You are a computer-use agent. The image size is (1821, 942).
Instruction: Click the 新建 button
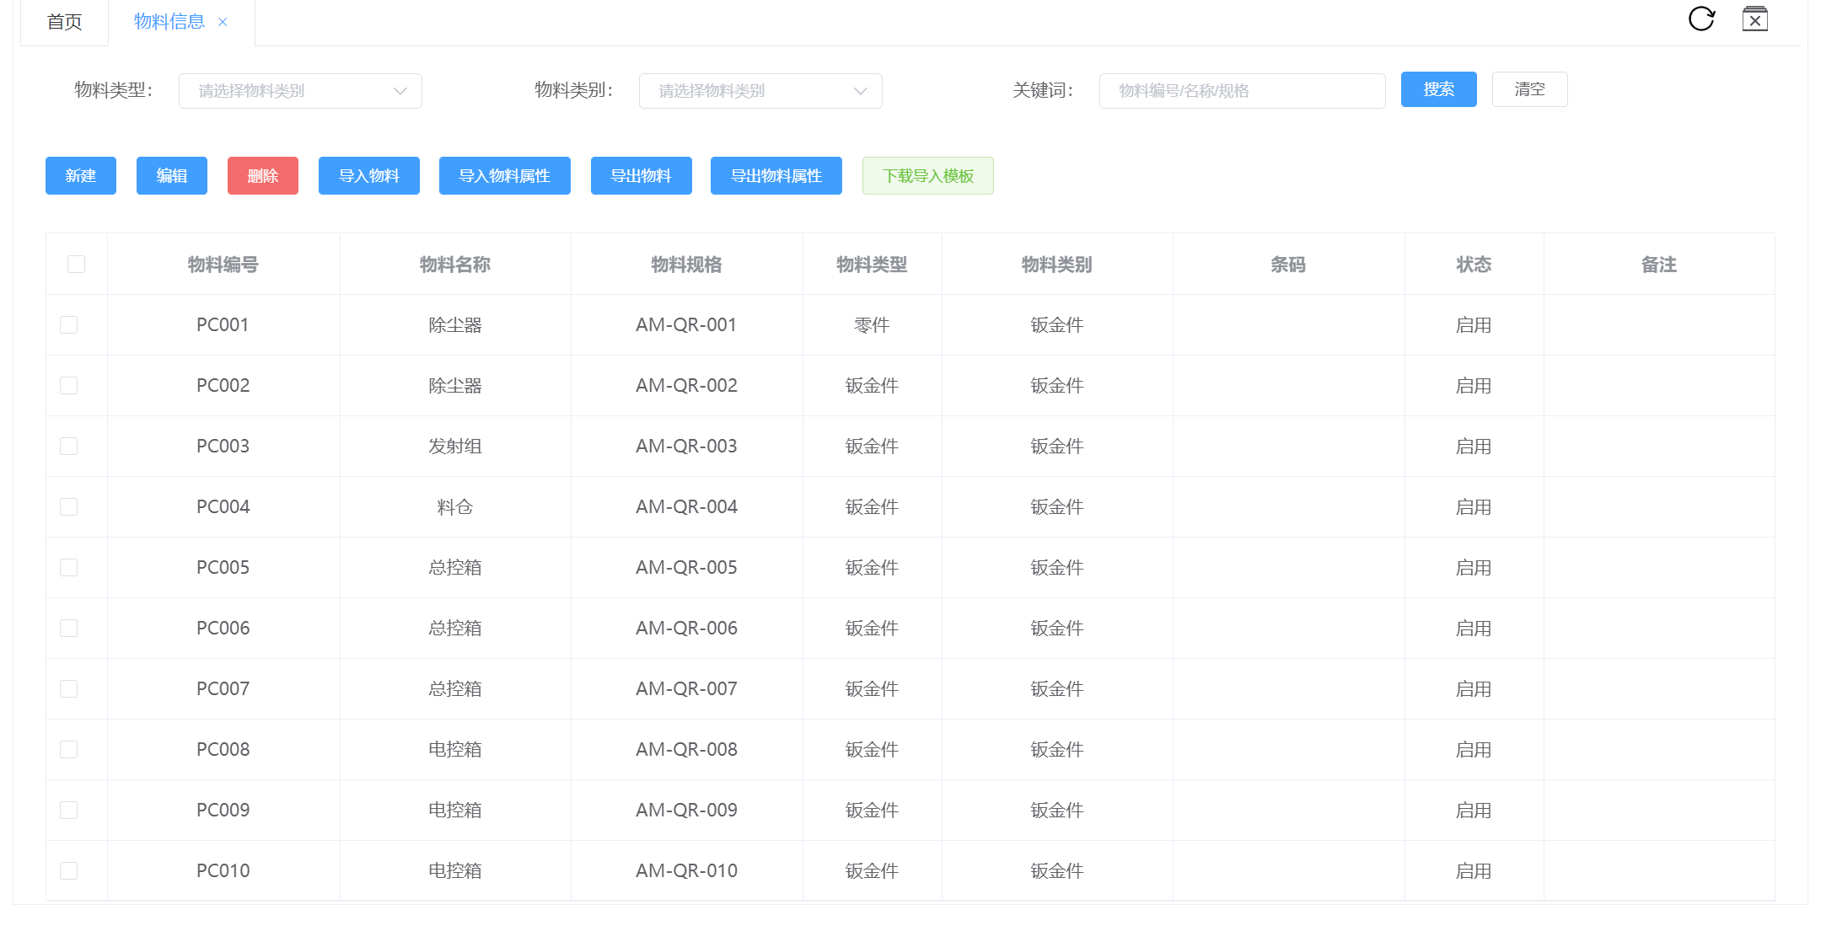(x=81, y=176)
